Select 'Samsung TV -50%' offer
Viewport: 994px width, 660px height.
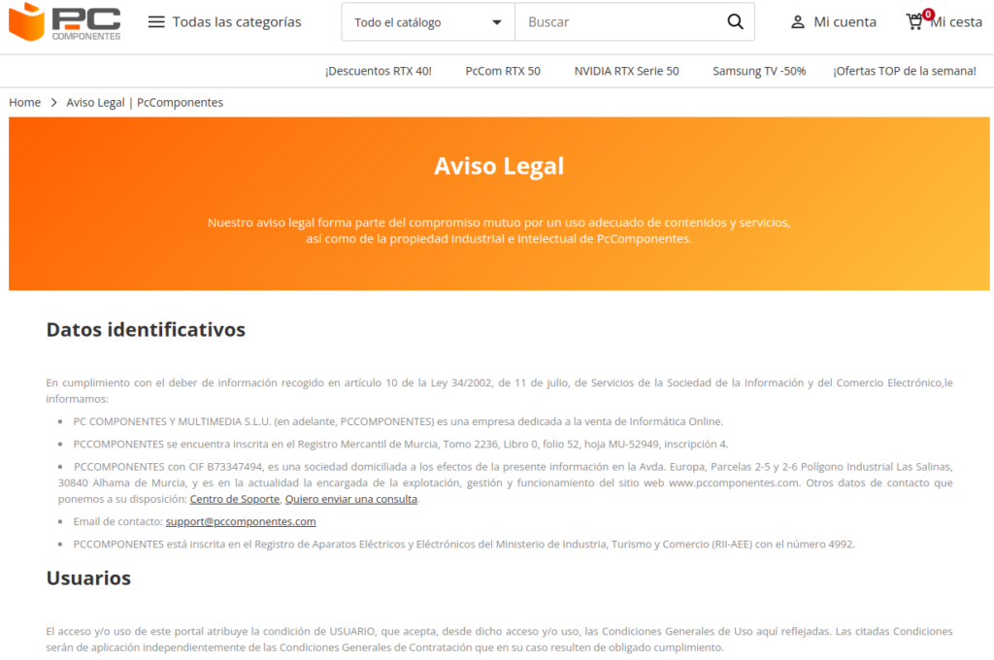click(759, 71)
